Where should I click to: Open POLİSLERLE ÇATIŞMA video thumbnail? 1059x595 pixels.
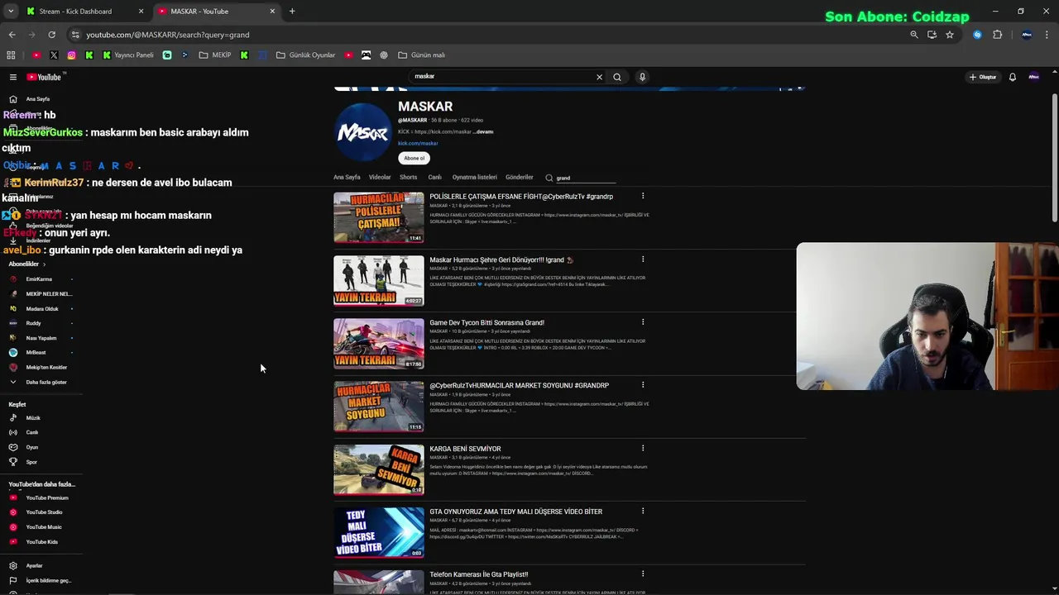[x=379, y=217]
